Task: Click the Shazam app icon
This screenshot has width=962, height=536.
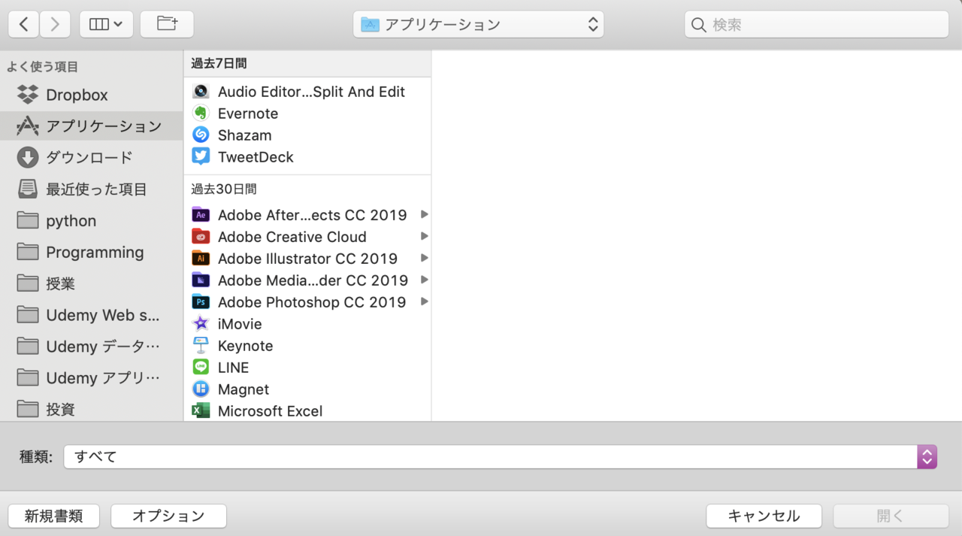Action: 201,135
